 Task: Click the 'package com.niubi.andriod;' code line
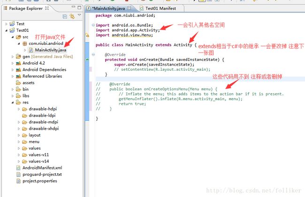(x=125, y=15)
